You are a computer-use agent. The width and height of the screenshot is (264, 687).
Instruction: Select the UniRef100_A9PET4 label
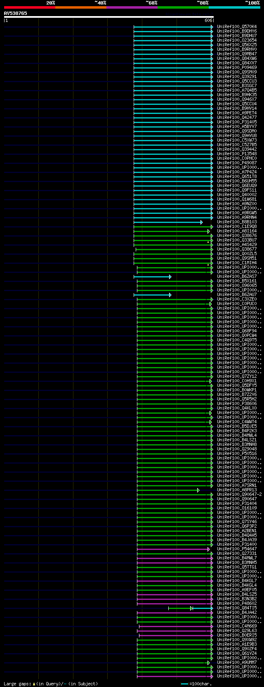point(237,113)
